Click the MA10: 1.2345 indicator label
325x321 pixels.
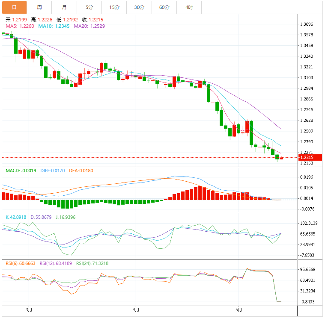(54, 26)
